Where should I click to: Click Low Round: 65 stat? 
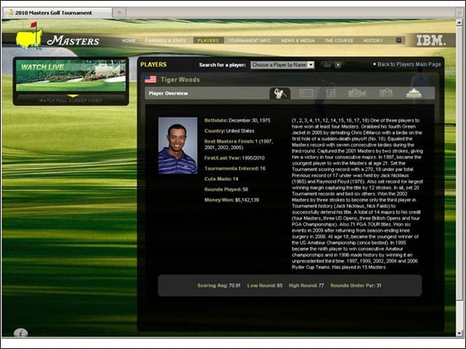[265, 286]
